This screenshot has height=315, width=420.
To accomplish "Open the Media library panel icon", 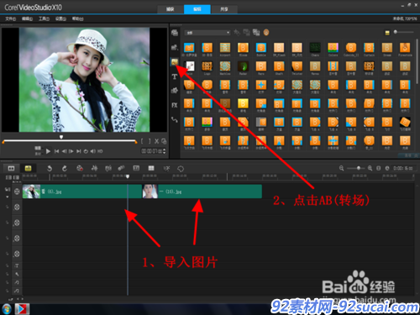I will click(175, 33).
